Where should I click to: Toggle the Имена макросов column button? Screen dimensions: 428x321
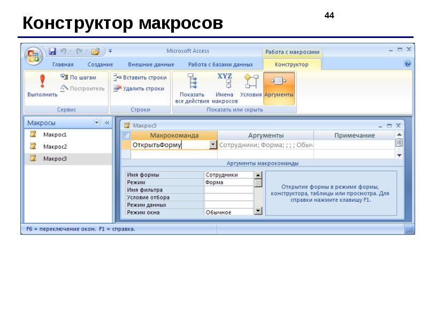click(225, 88)
